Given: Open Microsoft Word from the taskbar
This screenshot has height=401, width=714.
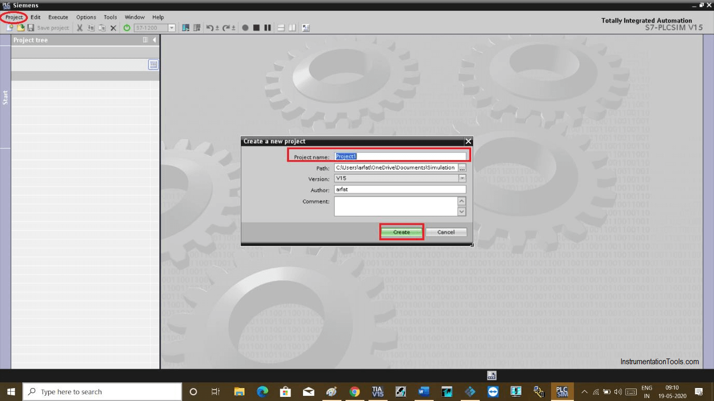Looking at the screenshot, I should point(423,392).
